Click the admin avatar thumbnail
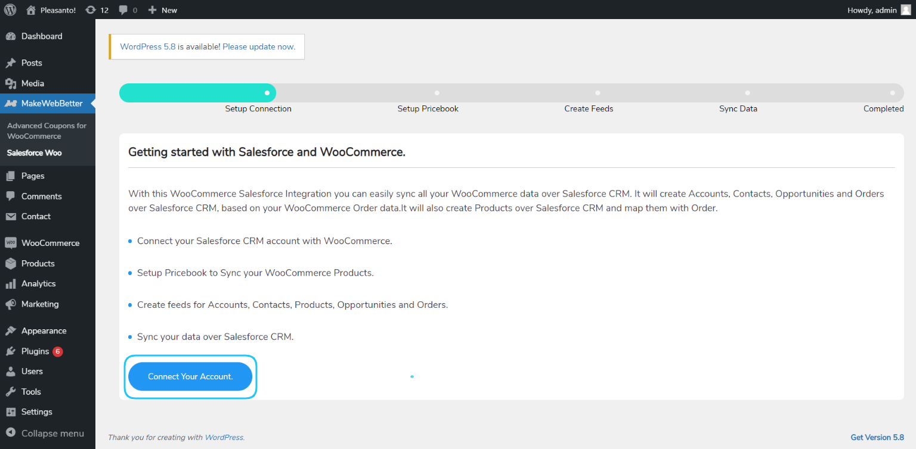 905,10
